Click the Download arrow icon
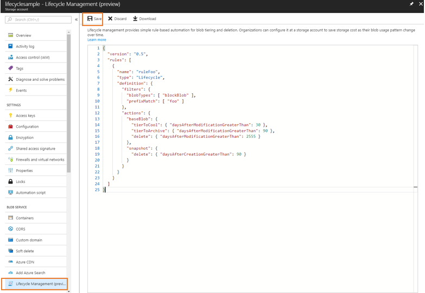This screenshot has height=293, width=425. pos(135,18)
